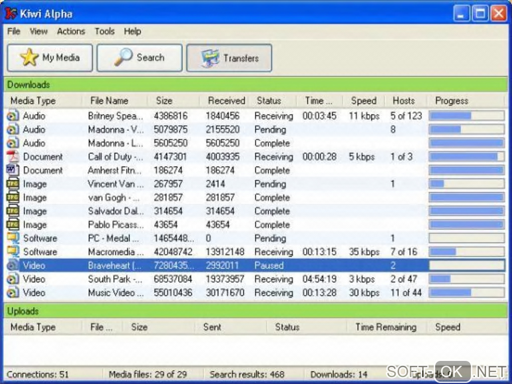Click Word document icon beside Amherst Fitn...
Image resolution: width=512 pixels, height=384 pixels.
[x=13, y=170]
